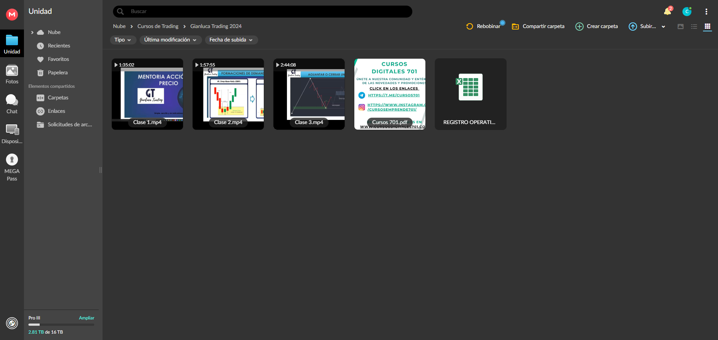This screenshot has width=718, height=340.
Task: Open Papelera in the sidebar
Action: [58, 72]
